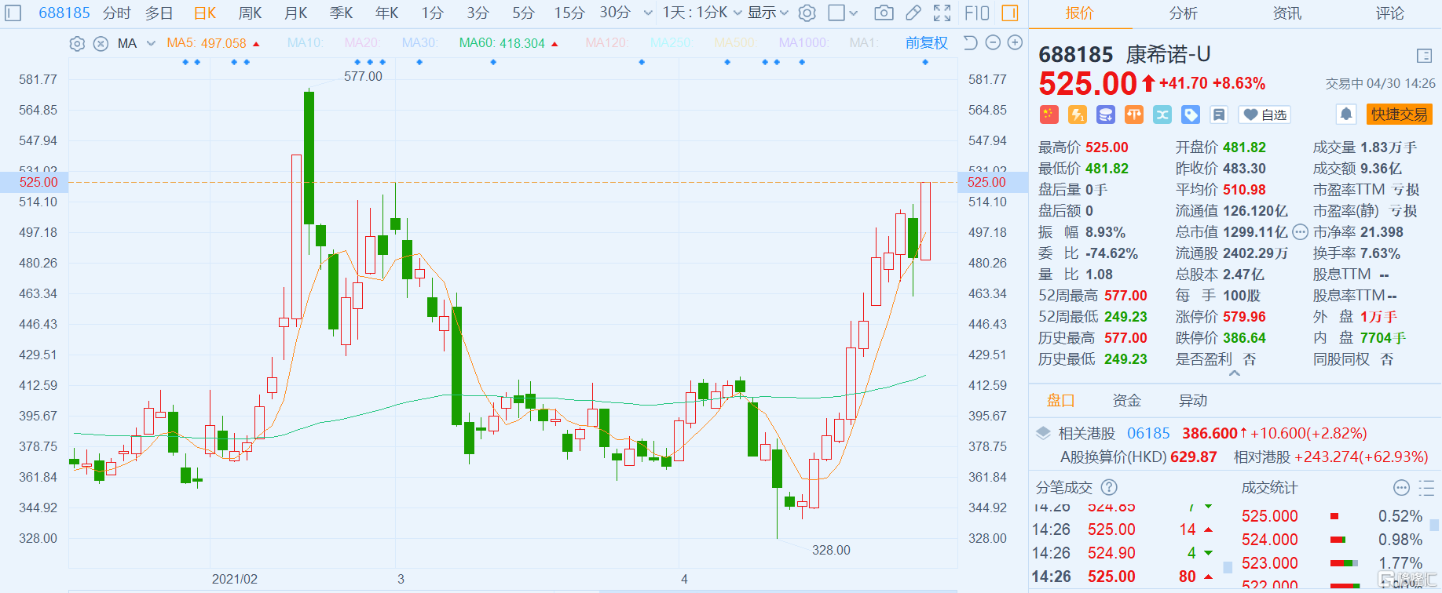Zoom out chart with minus icon

[x=993, y=43]
